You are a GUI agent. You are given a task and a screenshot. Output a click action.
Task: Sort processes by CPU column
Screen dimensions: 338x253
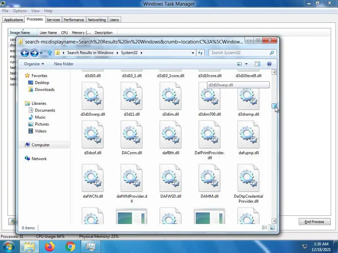click(64, 33)
